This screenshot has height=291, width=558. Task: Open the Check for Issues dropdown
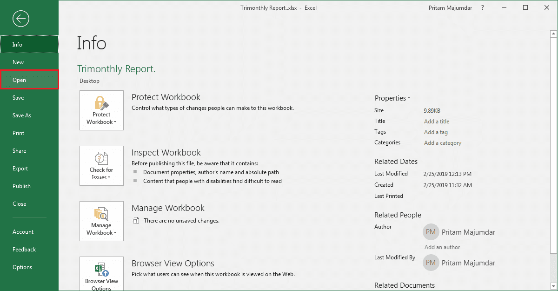point(101,166)
